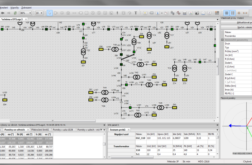
Task: Click the back arrow navigation icon
Action: coord(2,13)
